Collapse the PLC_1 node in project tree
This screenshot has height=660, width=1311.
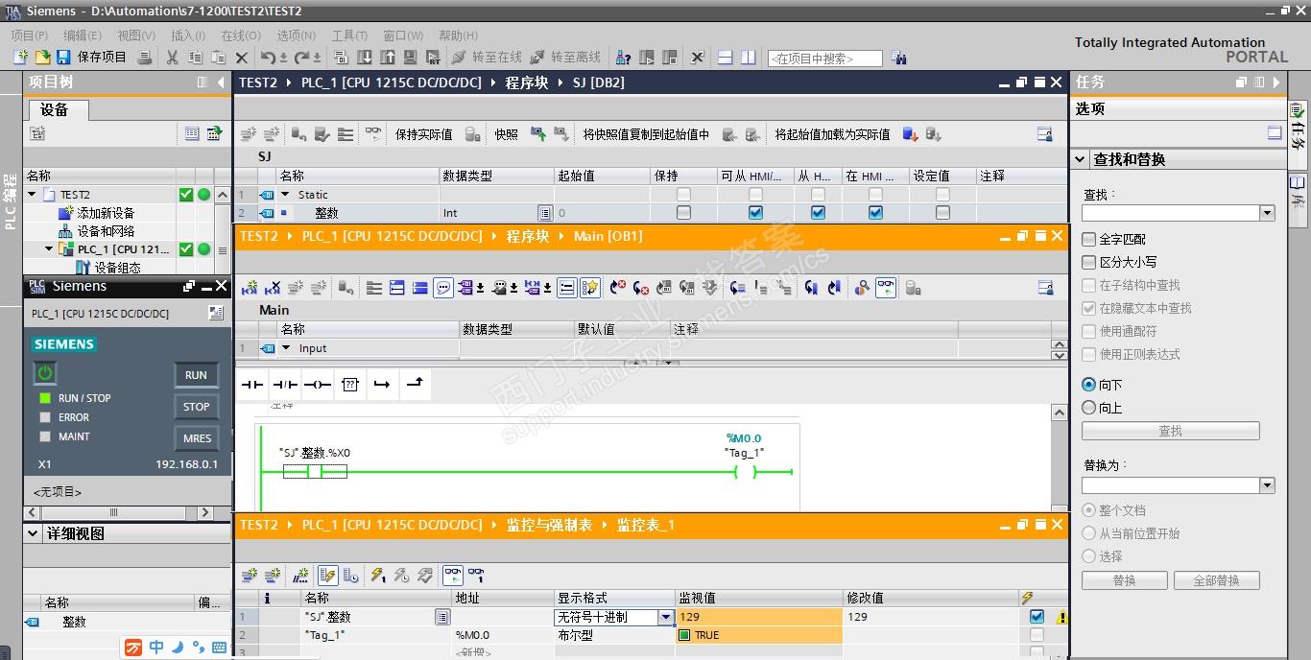pos(50,249)
